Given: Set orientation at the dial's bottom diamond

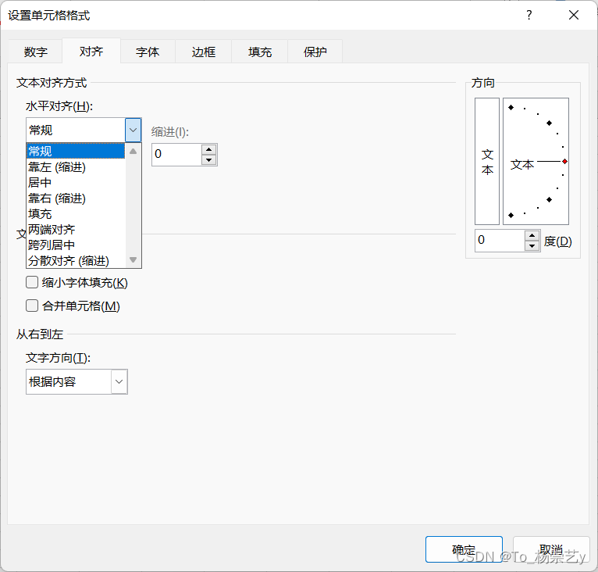Looking at the screenshot, I should [x=511, y=216].
